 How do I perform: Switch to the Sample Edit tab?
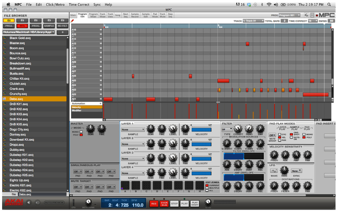pos(146,15)
